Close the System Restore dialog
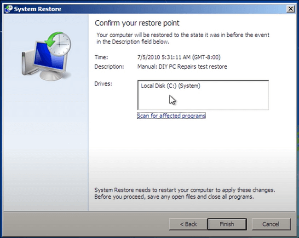This screenshot has height=238, width=299. click(x=290, y=9)
